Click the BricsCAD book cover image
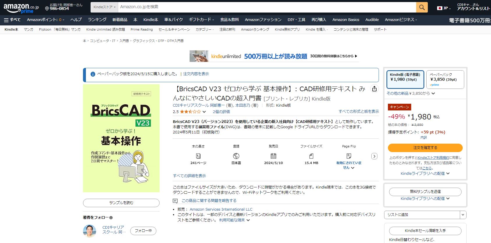 [121, 138]
